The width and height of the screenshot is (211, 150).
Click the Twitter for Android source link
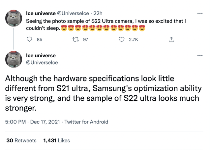click(x=86, y=122)
